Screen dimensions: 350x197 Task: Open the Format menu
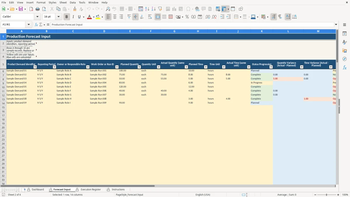[41, 2]
